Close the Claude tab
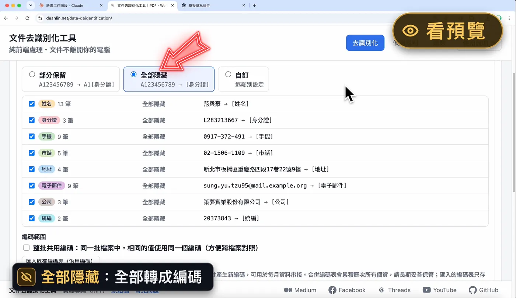The image size is (516, 298). click(101, 6)
